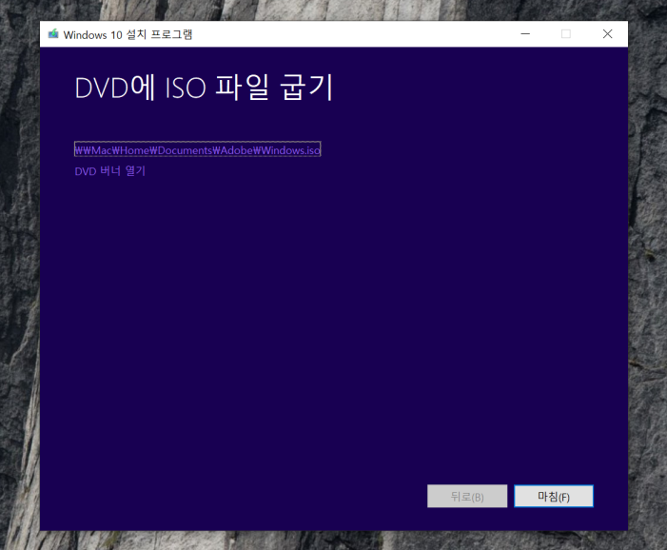Minimize the Windows 10 설치 프로그램 window
667x550 pixels.
coord(525,34)
